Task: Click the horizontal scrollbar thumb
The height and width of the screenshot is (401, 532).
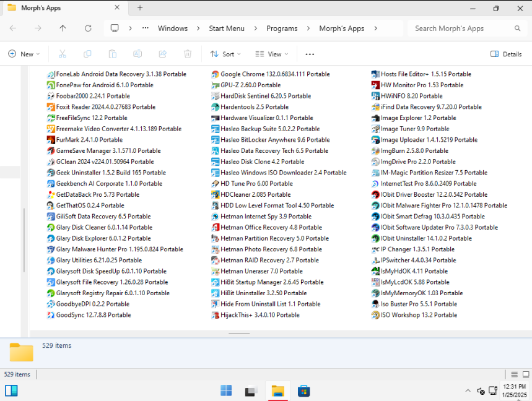Action: 239,334
